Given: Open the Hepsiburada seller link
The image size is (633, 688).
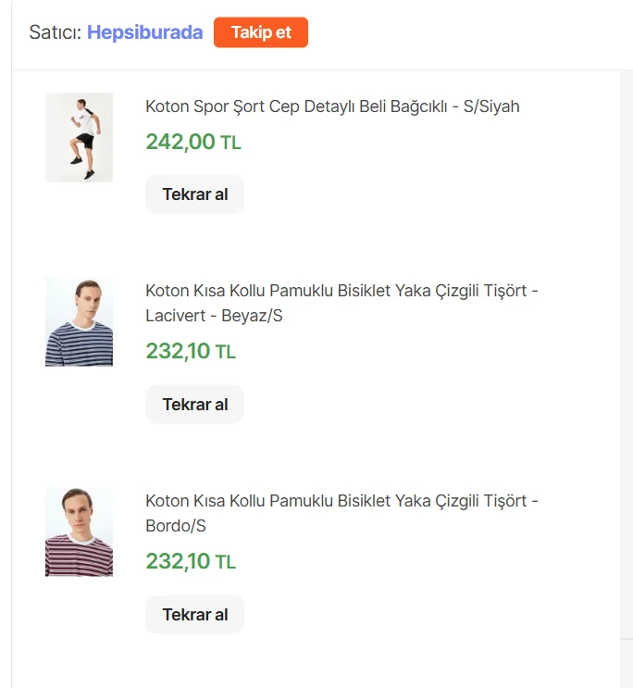Looking at the screenshot, I should click(x=144, y=32).
